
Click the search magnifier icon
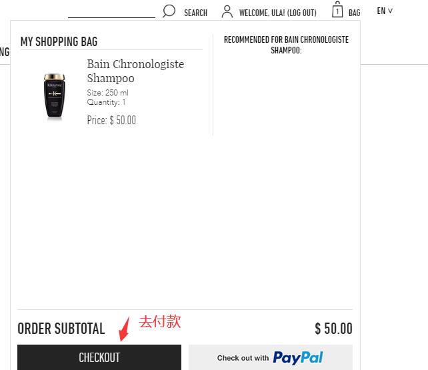(x=169, y=11)
